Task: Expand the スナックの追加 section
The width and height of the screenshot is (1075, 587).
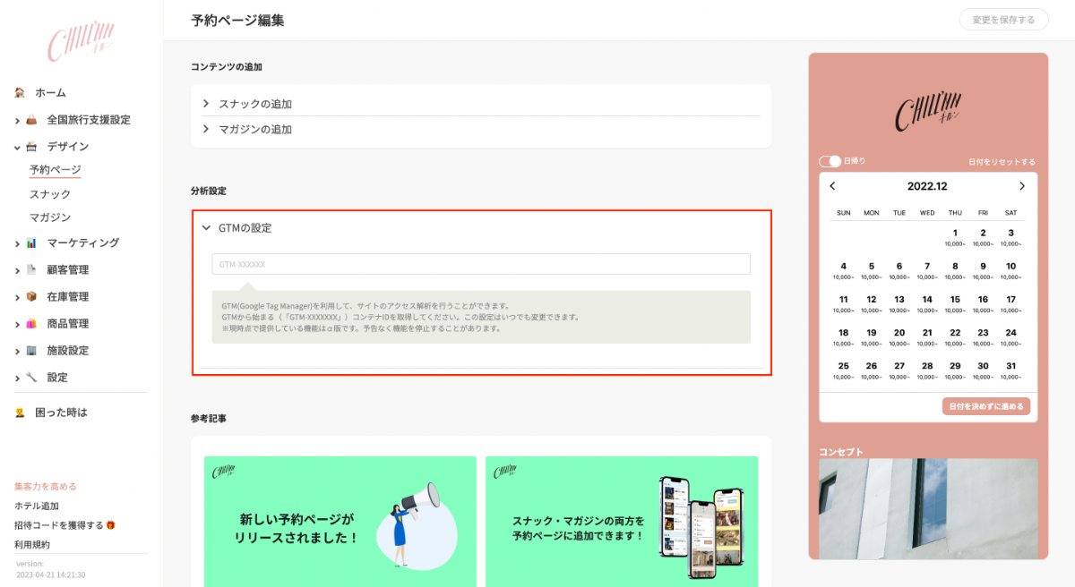Action: [x=255, y=104]
